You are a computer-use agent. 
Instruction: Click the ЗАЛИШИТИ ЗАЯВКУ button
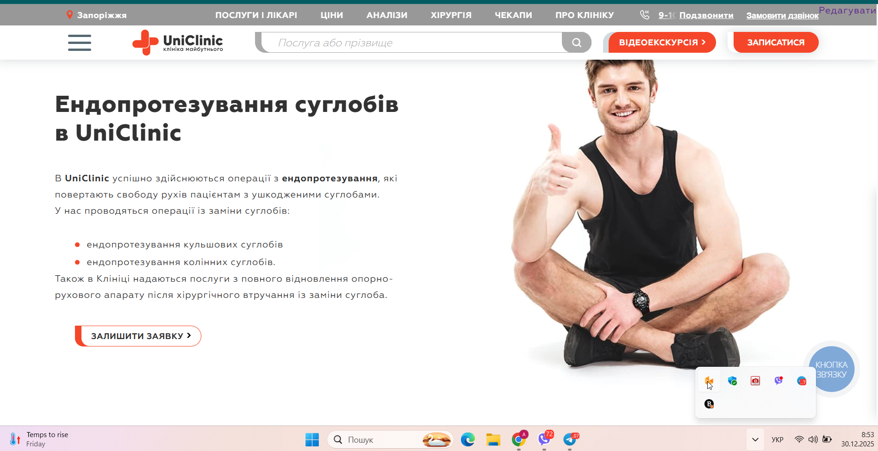138,336
